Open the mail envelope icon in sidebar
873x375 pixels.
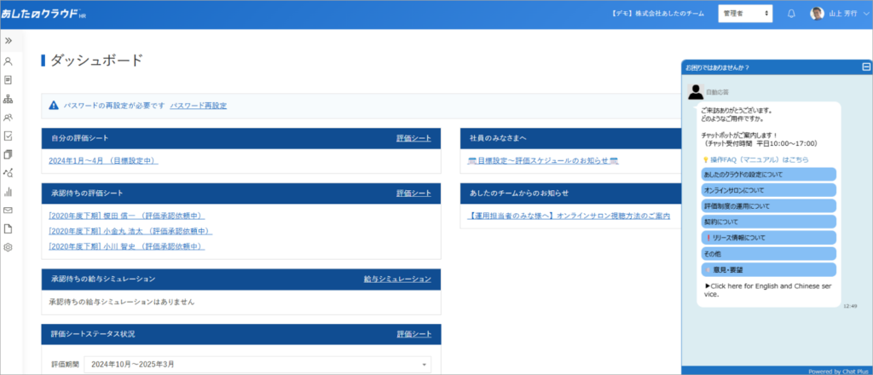9,211
